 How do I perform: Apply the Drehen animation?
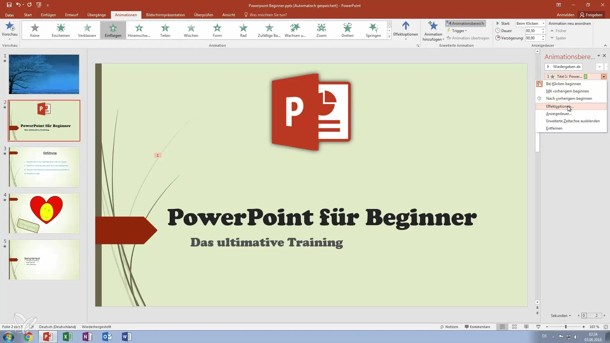[x=347, y=30]
